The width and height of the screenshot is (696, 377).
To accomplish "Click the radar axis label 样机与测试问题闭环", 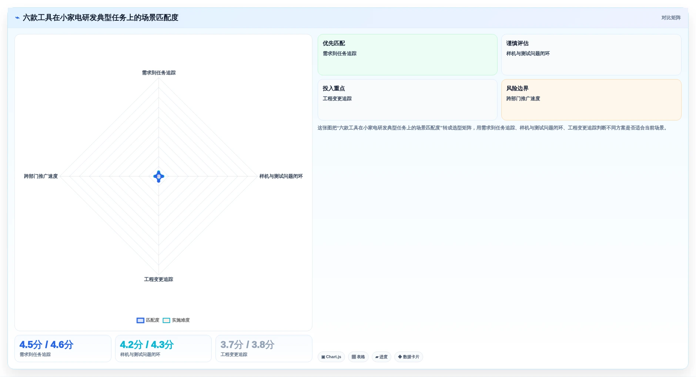I will (x=281, y=176).
